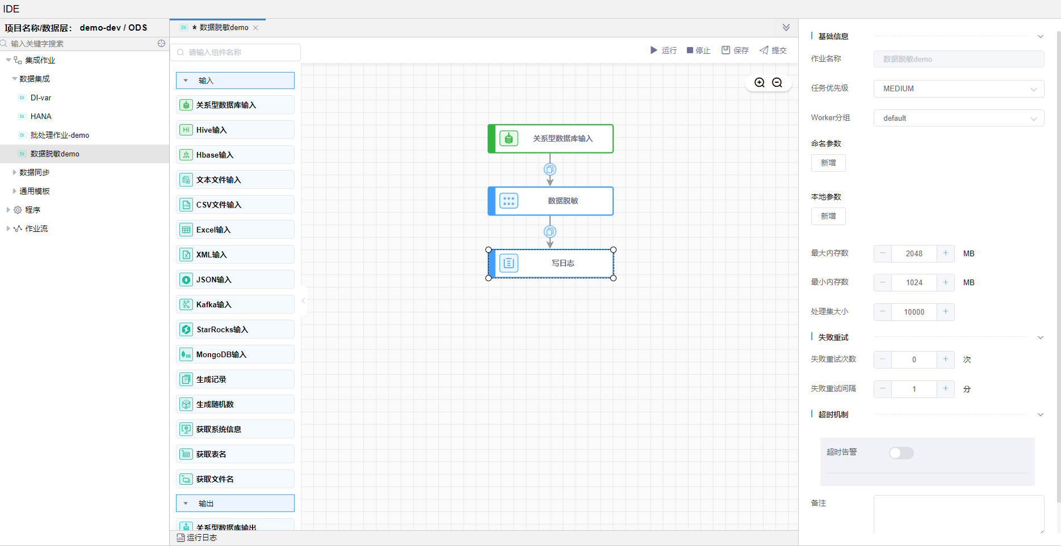Collapse the 输入 component group
Screen dimensions: 1061x546
click(x=186, y=81)
